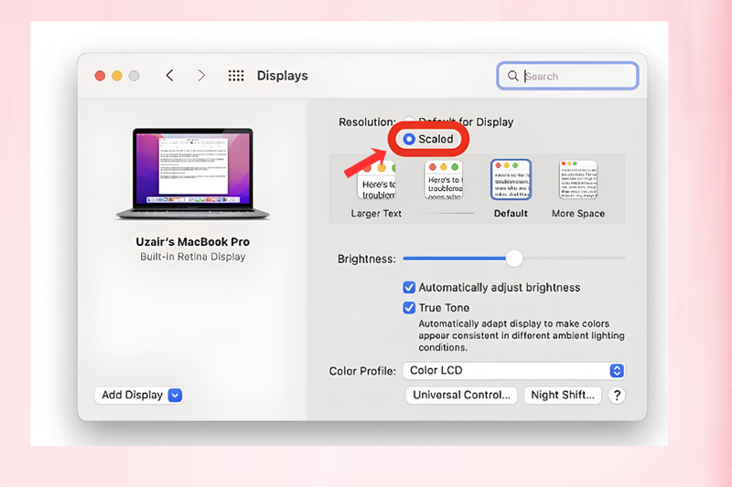Viewport: 732px width, 487px height.
Task: Open Universal Control settings
Action: [461, 396]
